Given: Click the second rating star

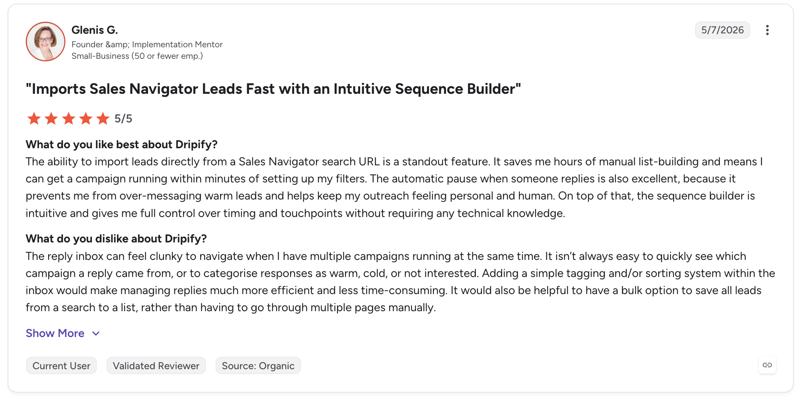Looking at the screenshot, I should 51,118.
